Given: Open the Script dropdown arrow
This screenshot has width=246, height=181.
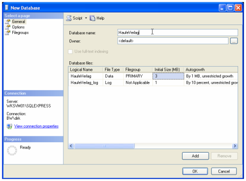Looking at the screenshot, I should click(x=86, y=18).
